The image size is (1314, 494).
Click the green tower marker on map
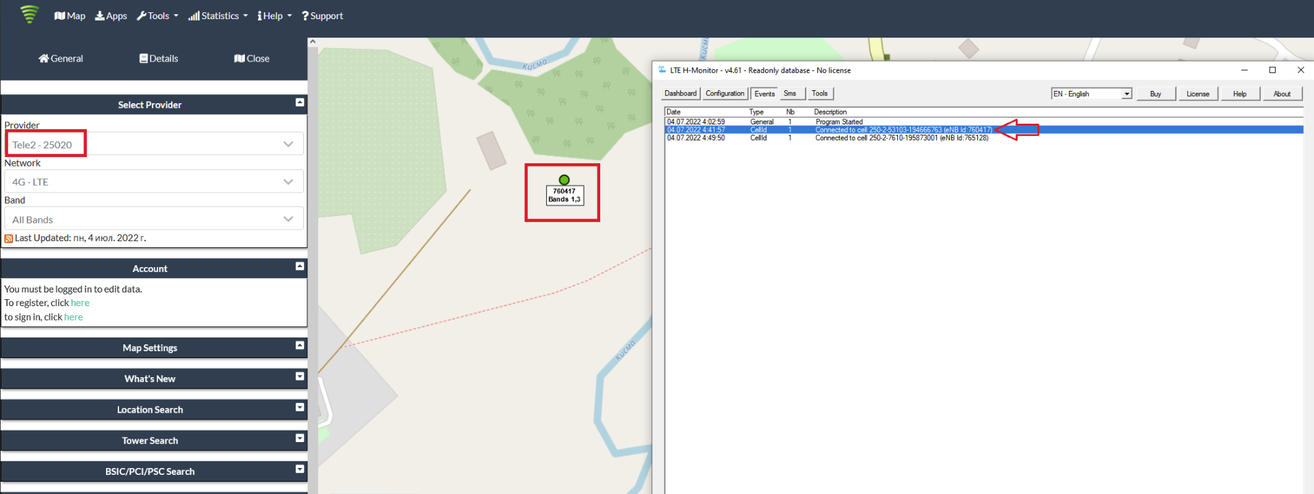click(x=564, y=180)
